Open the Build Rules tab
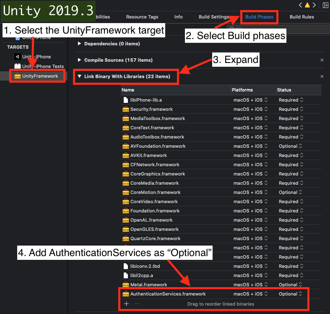 (x=301, y=17)
